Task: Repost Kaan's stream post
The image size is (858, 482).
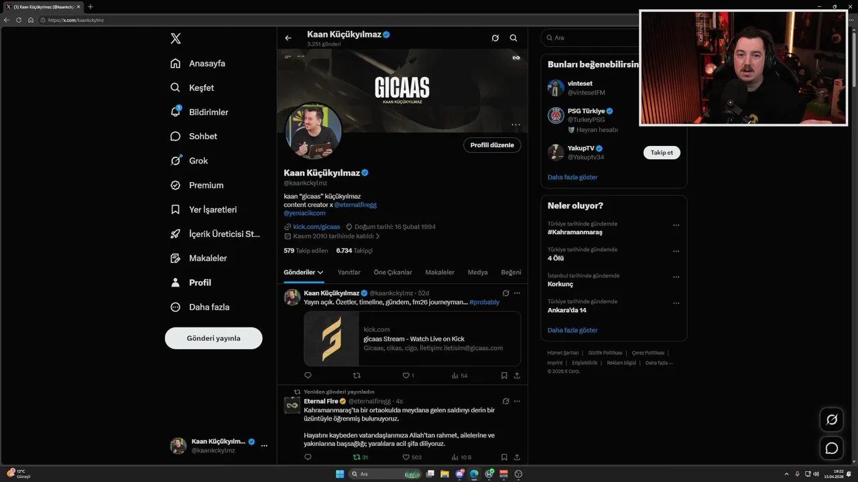Action: point(357,376)
